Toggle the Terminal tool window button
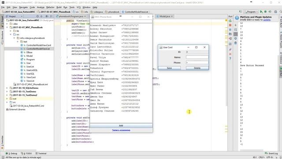Viewport: 282px width, 159px height. (x=41, y=153)
